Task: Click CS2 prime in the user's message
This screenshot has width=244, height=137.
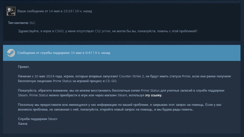Action: click(102, 31)
